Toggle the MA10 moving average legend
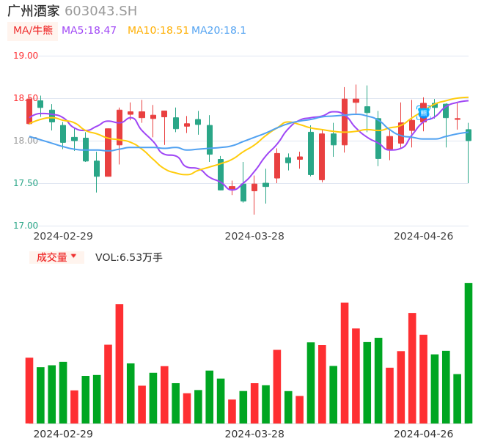 click(158, 31)
